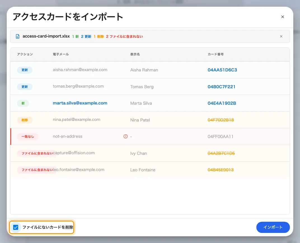Close the access card import dialog

282,17
